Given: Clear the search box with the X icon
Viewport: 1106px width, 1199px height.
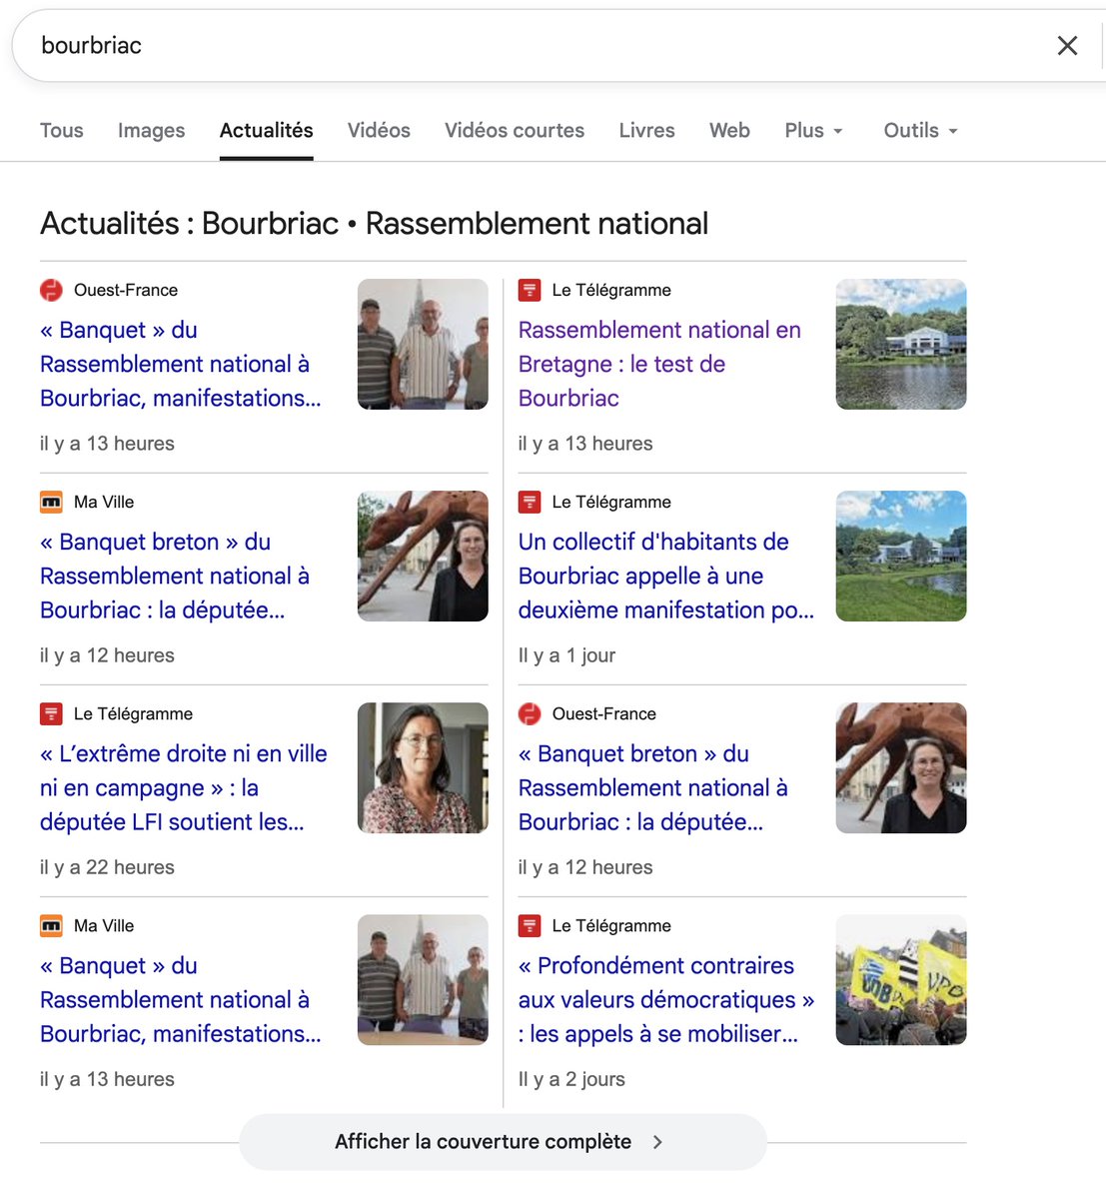Looking at the screenshot, I should [x=1067, y=45].
